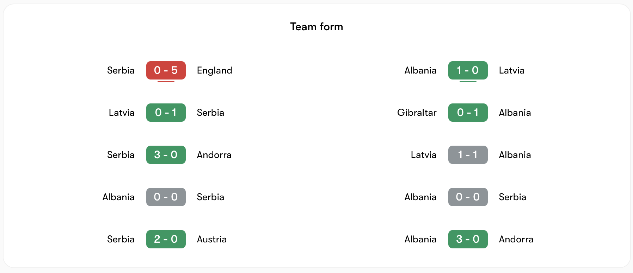Click the Team form heading
Screen dimensions: 633x273
pos(316,27)
